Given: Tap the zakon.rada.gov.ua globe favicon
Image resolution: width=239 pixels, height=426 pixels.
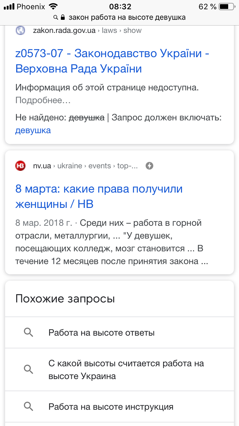Looking at the screenshot, I should (x=21, y=31).
